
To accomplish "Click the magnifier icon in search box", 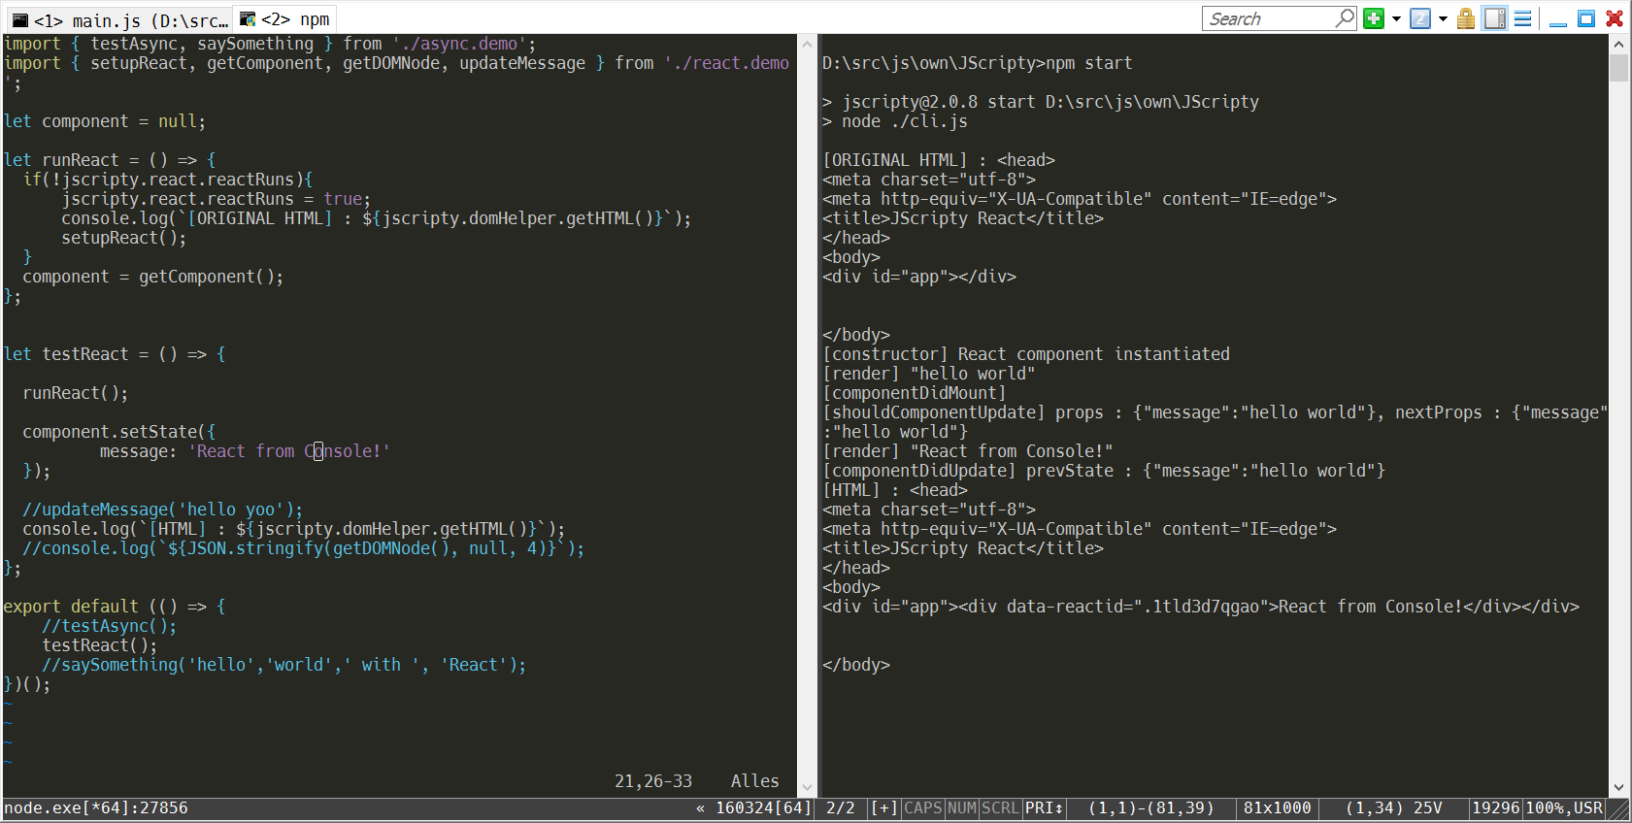I will [1345, 17].
